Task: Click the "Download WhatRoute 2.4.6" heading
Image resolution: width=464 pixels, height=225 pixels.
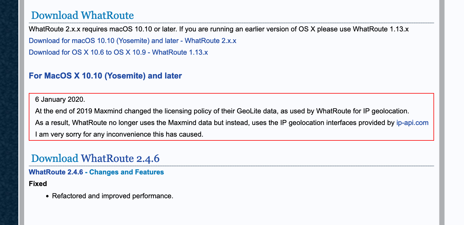Action: (95, 158)
